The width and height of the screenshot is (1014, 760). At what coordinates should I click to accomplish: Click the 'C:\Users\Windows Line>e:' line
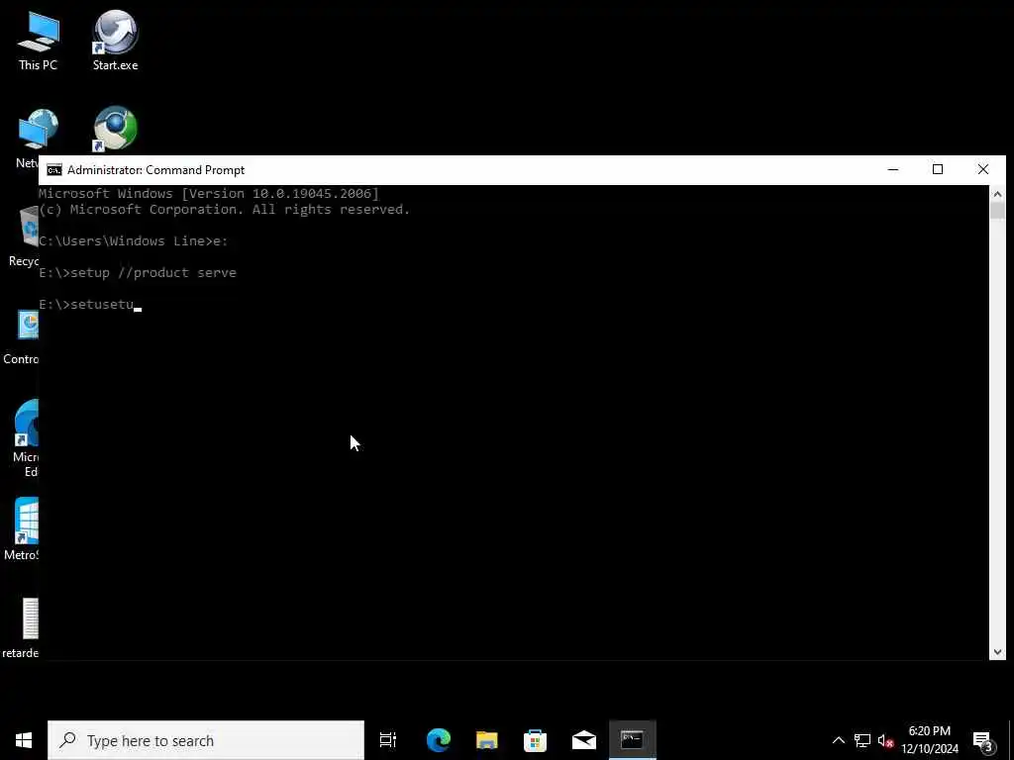[x=134, y=241]
